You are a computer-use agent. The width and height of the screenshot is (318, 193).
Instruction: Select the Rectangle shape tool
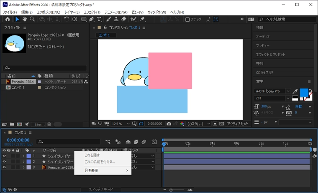(84, 19)
